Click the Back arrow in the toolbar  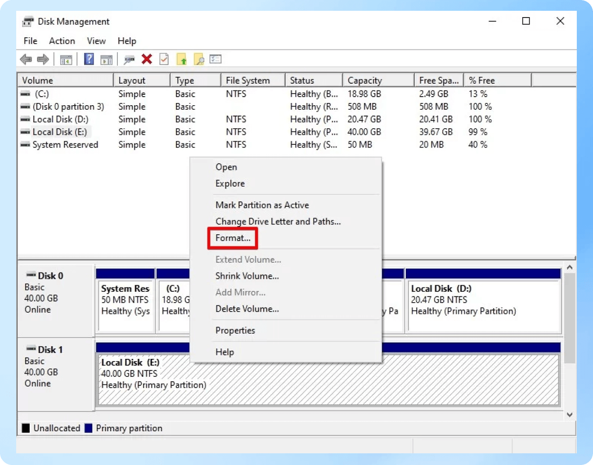[26, 59]
